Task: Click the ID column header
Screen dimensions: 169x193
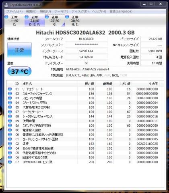Action: (x=17, y=84)
